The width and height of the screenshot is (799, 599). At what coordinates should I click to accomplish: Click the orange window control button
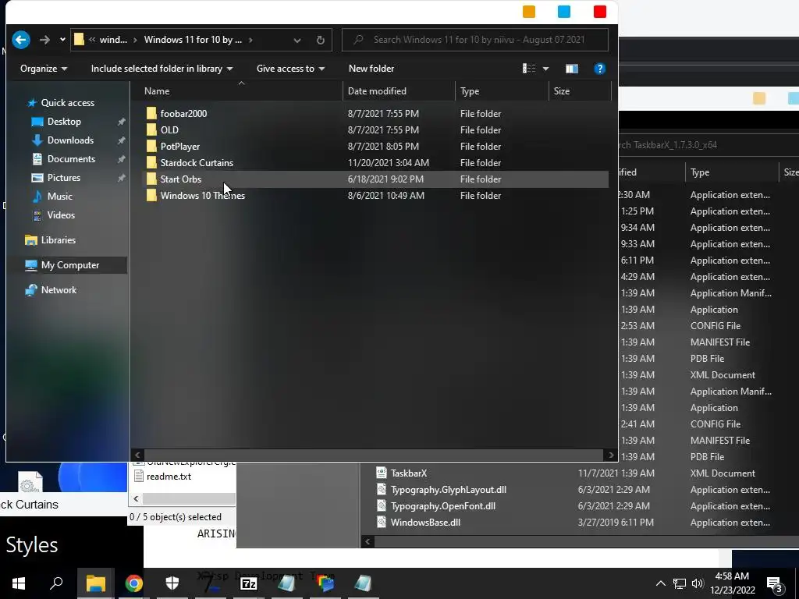(x=529, y=11)
